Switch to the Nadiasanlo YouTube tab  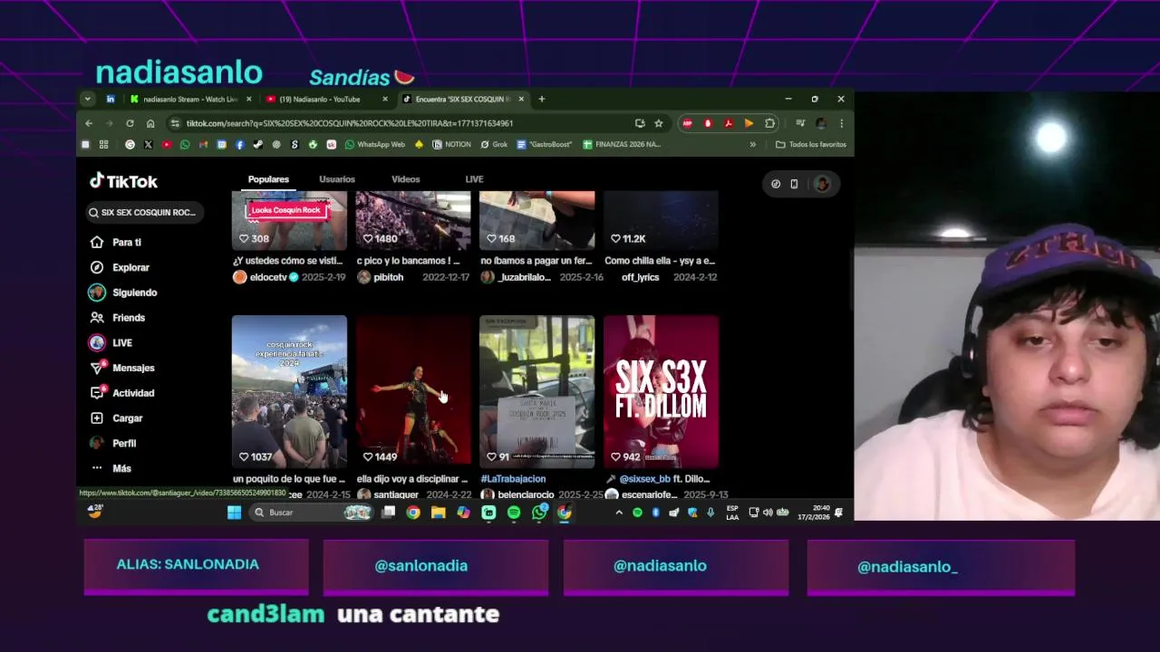tap(320, 99)
